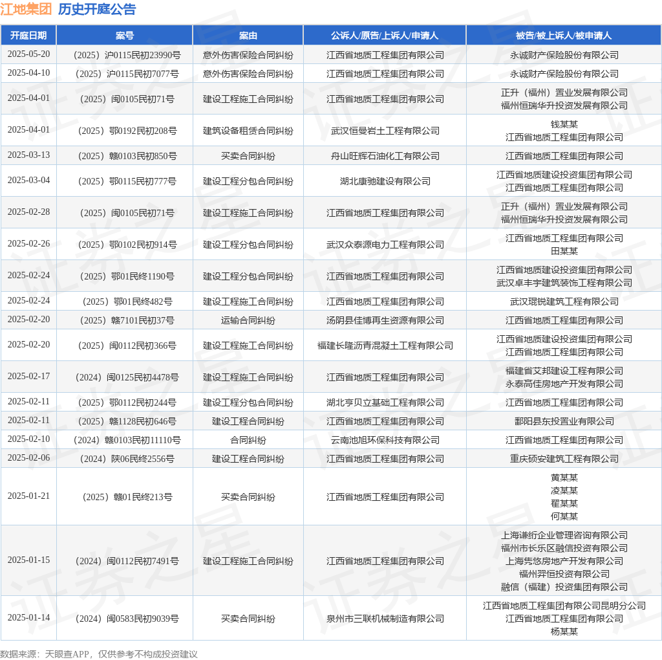Click date 2025-02-06
This screenshot has height=660, width=662.
click(28, 458)
